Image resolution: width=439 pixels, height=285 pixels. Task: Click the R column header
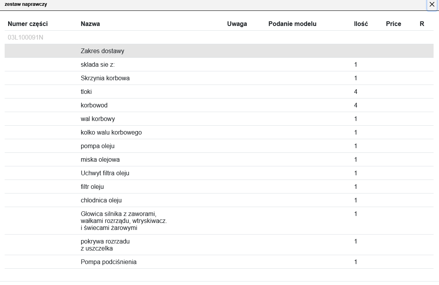pos(422,24)
